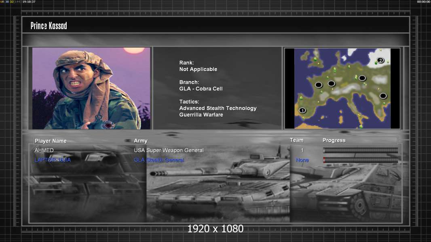Screen dimensions: 431x242
Task: Click the Team column header
Action: [x=297, y=140]
